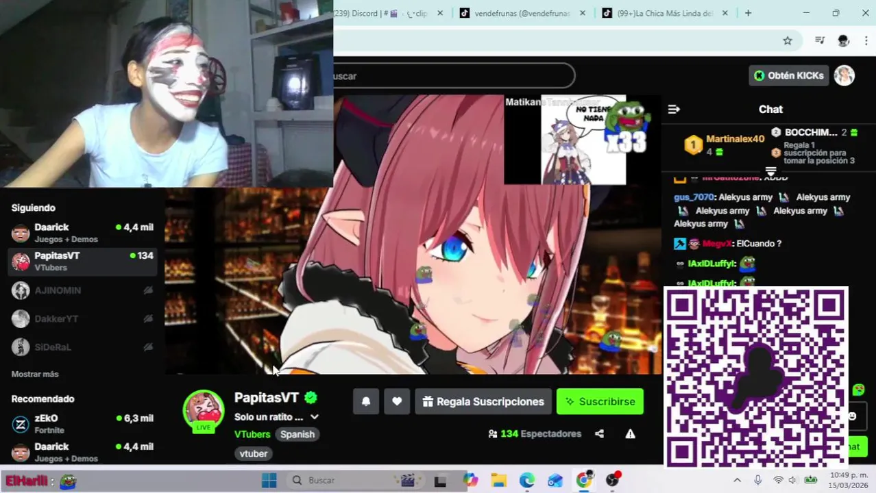Click MegvX username in chat
Screen dimensions: 876x493
click(716, 244)
